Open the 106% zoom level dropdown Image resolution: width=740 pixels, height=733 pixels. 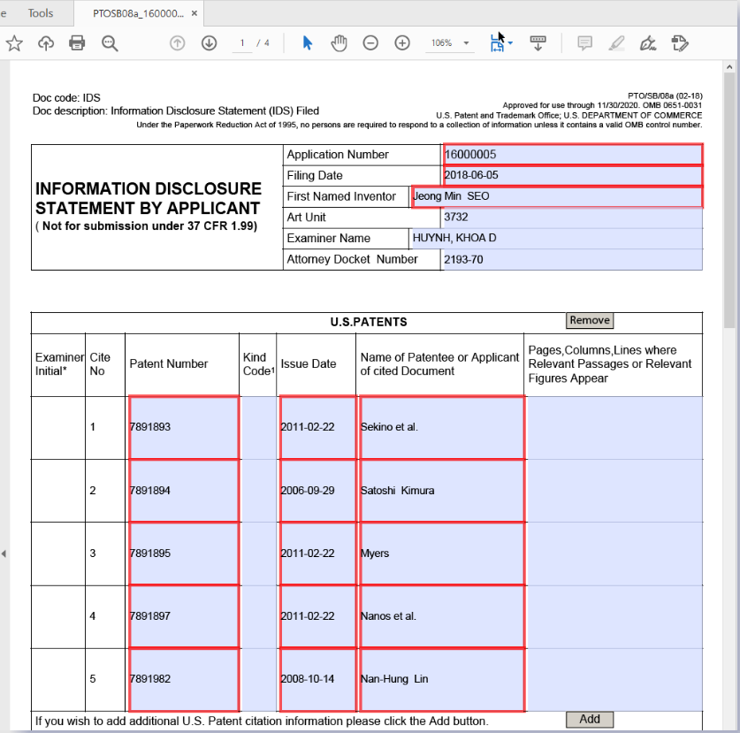[x=451, y=43]
